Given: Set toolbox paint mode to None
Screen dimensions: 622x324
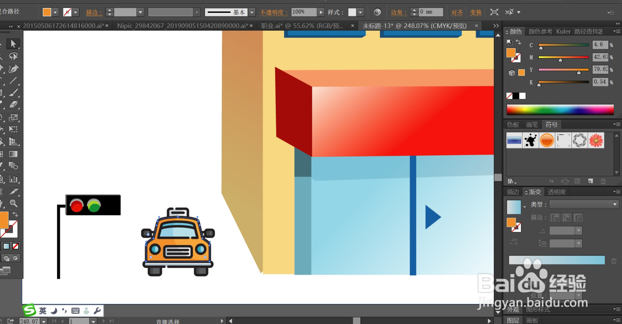Looking at the screenshot, I should pyautogui.click(x=16, y=246).
